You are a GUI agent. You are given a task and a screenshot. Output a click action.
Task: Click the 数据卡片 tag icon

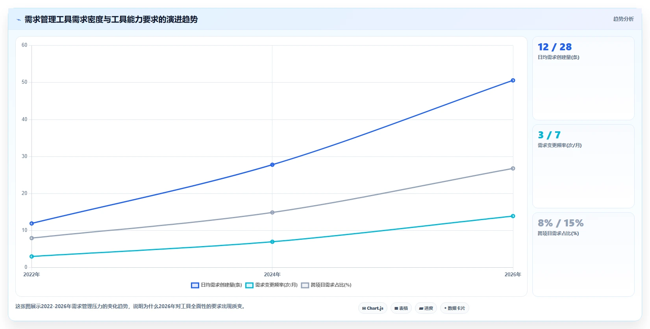click(x=445, y=308)
